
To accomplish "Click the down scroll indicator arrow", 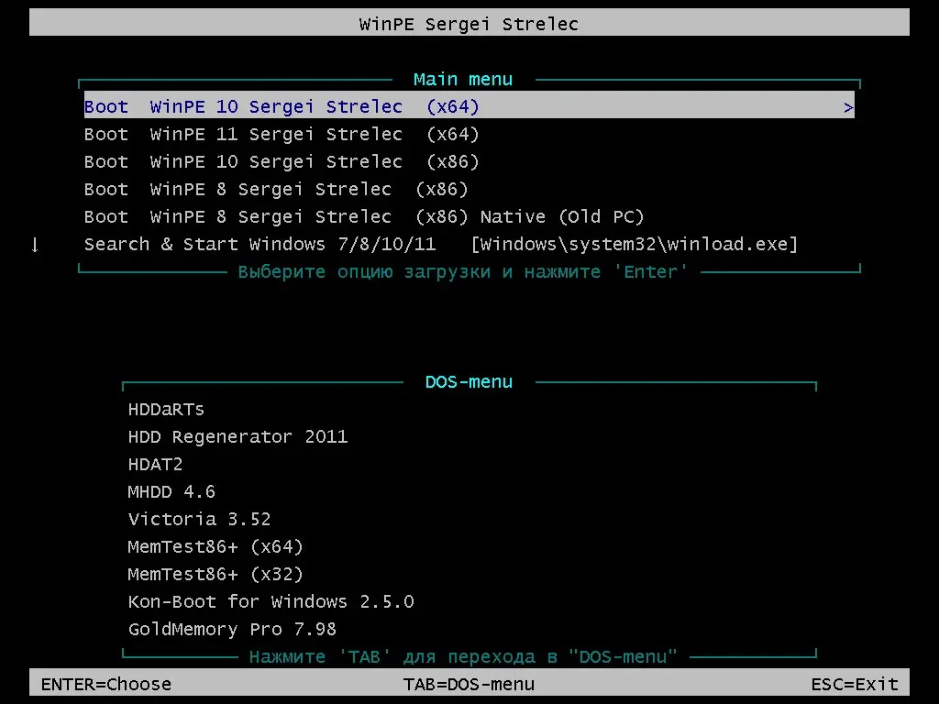I will (x=35, y=245).
